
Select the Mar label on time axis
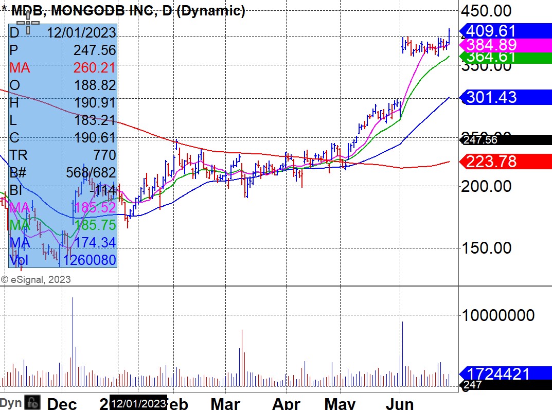(225, 404)
